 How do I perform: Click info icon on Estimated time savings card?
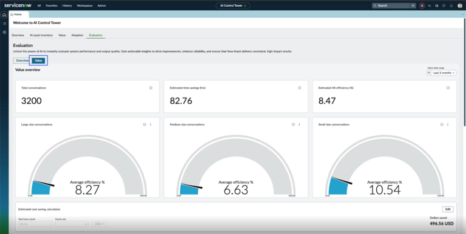click(299, 88)
